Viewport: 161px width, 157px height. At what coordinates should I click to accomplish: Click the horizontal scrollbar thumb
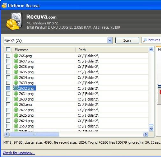tap(34, 134)
